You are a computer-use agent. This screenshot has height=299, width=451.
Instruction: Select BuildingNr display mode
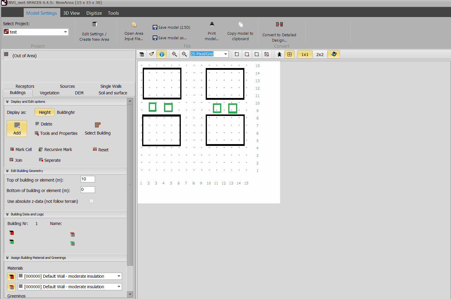click(x=66, y=112)
